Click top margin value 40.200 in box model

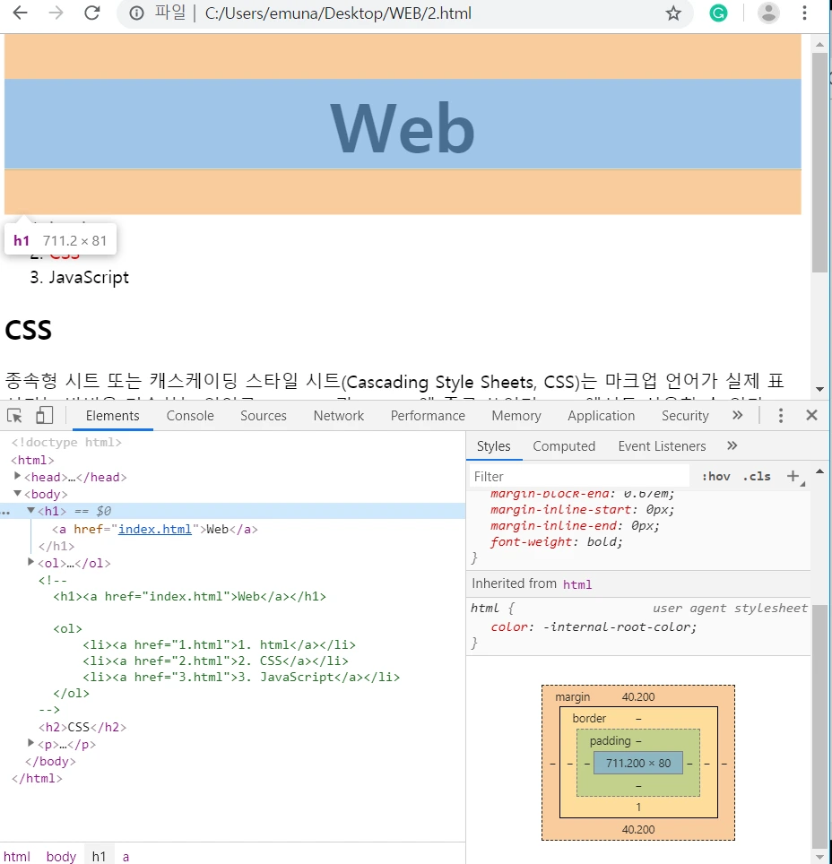pos(638,697)
